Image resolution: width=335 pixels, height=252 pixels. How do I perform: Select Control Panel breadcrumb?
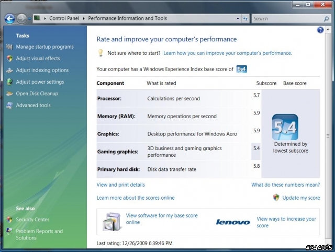click(x=64, y=18)
